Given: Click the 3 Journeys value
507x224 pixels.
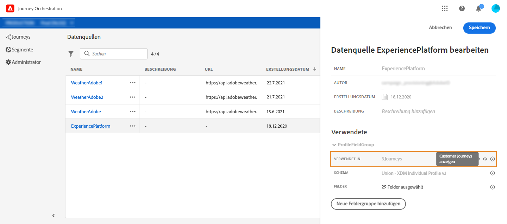Looking at the screenshot, I should click(x=392, y=159).
